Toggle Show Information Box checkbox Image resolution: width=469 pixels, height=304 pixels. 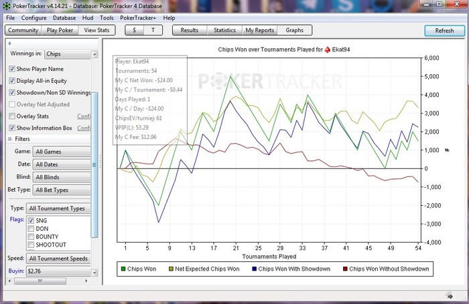point(12,128)
